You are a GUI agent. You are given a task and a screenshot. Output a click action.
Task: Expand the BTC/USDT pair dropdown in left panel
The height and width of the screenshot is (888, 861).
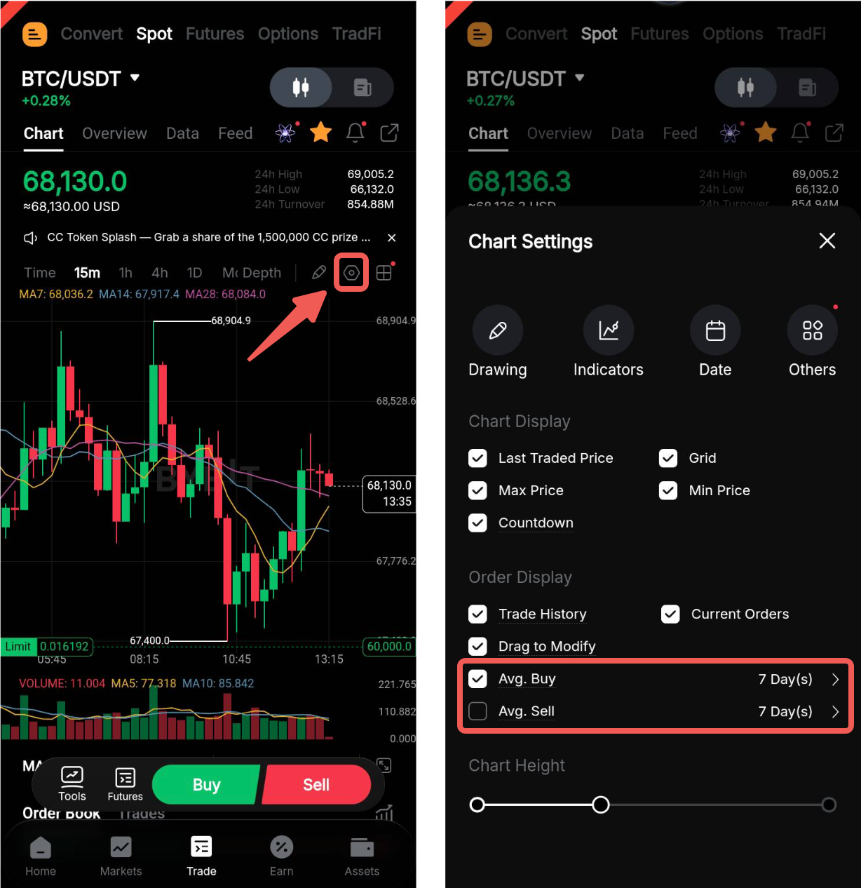pos(135,78)
